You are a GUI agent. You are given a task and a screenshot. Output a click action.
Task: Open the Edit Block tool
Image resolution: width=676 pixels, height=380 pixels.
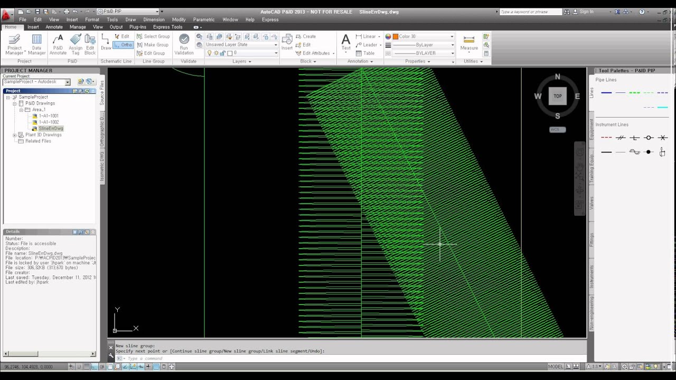click(x=90, y=44)
